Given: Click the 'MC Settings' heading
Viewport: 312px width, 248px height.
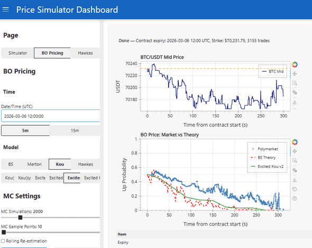Looking at the screenshot, I should [x=22, y=196].
